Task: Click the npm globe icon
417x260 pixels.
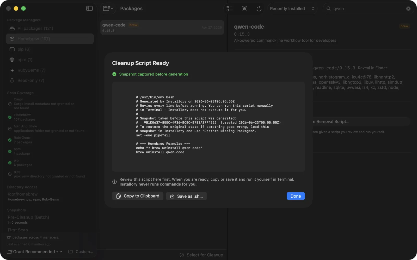Action: (x=12, y=60)
